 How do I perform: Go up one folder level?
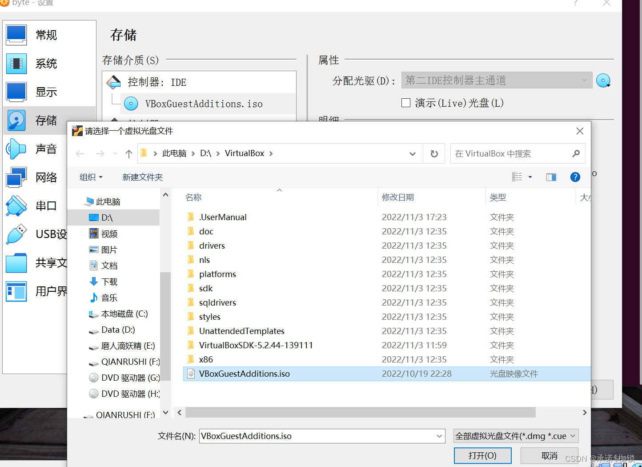[129, 154]
